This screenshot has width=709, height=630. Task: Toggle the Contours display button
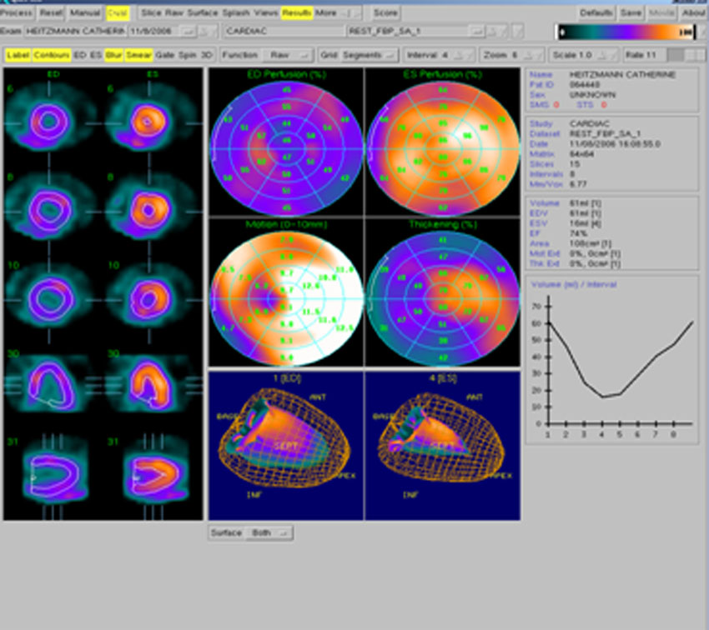point(51,55)
